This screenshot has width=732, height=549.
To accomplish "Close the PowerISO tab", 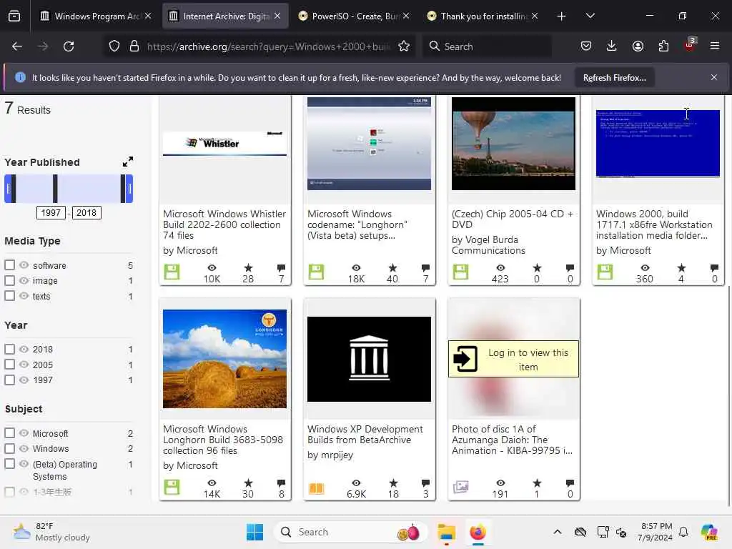I will [x=406, y=16].
